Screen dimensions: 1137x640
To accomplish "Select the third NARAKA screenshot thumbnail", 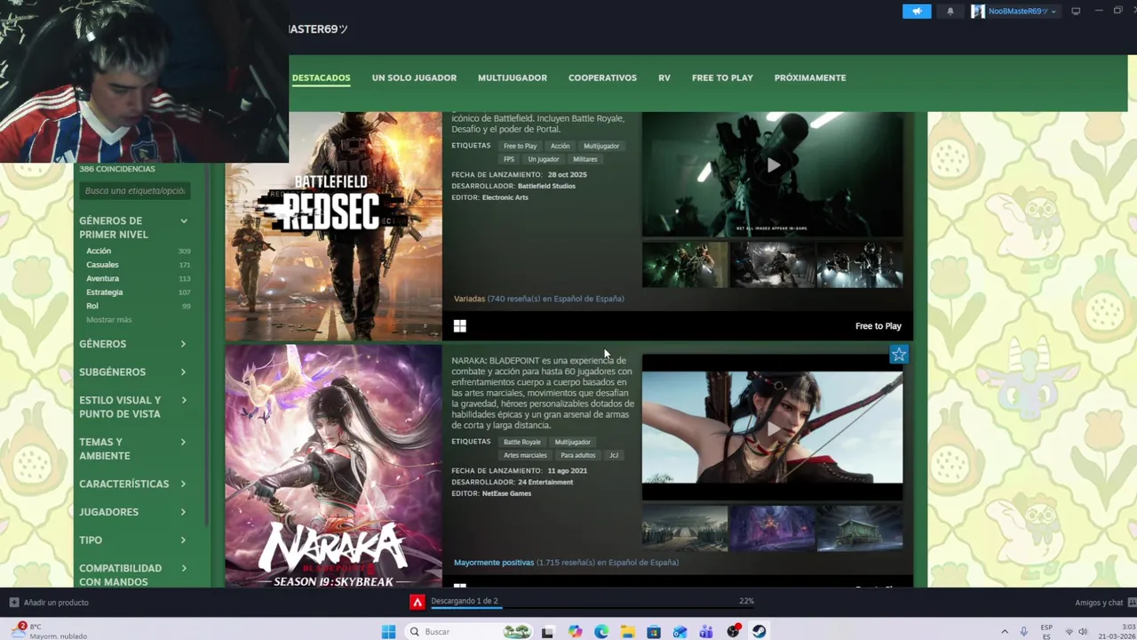I will tap(860, 529).
